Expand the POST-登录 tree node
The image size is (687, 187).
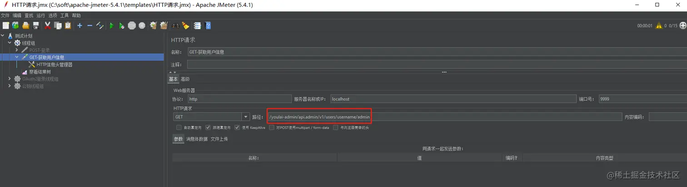(17, 50)
